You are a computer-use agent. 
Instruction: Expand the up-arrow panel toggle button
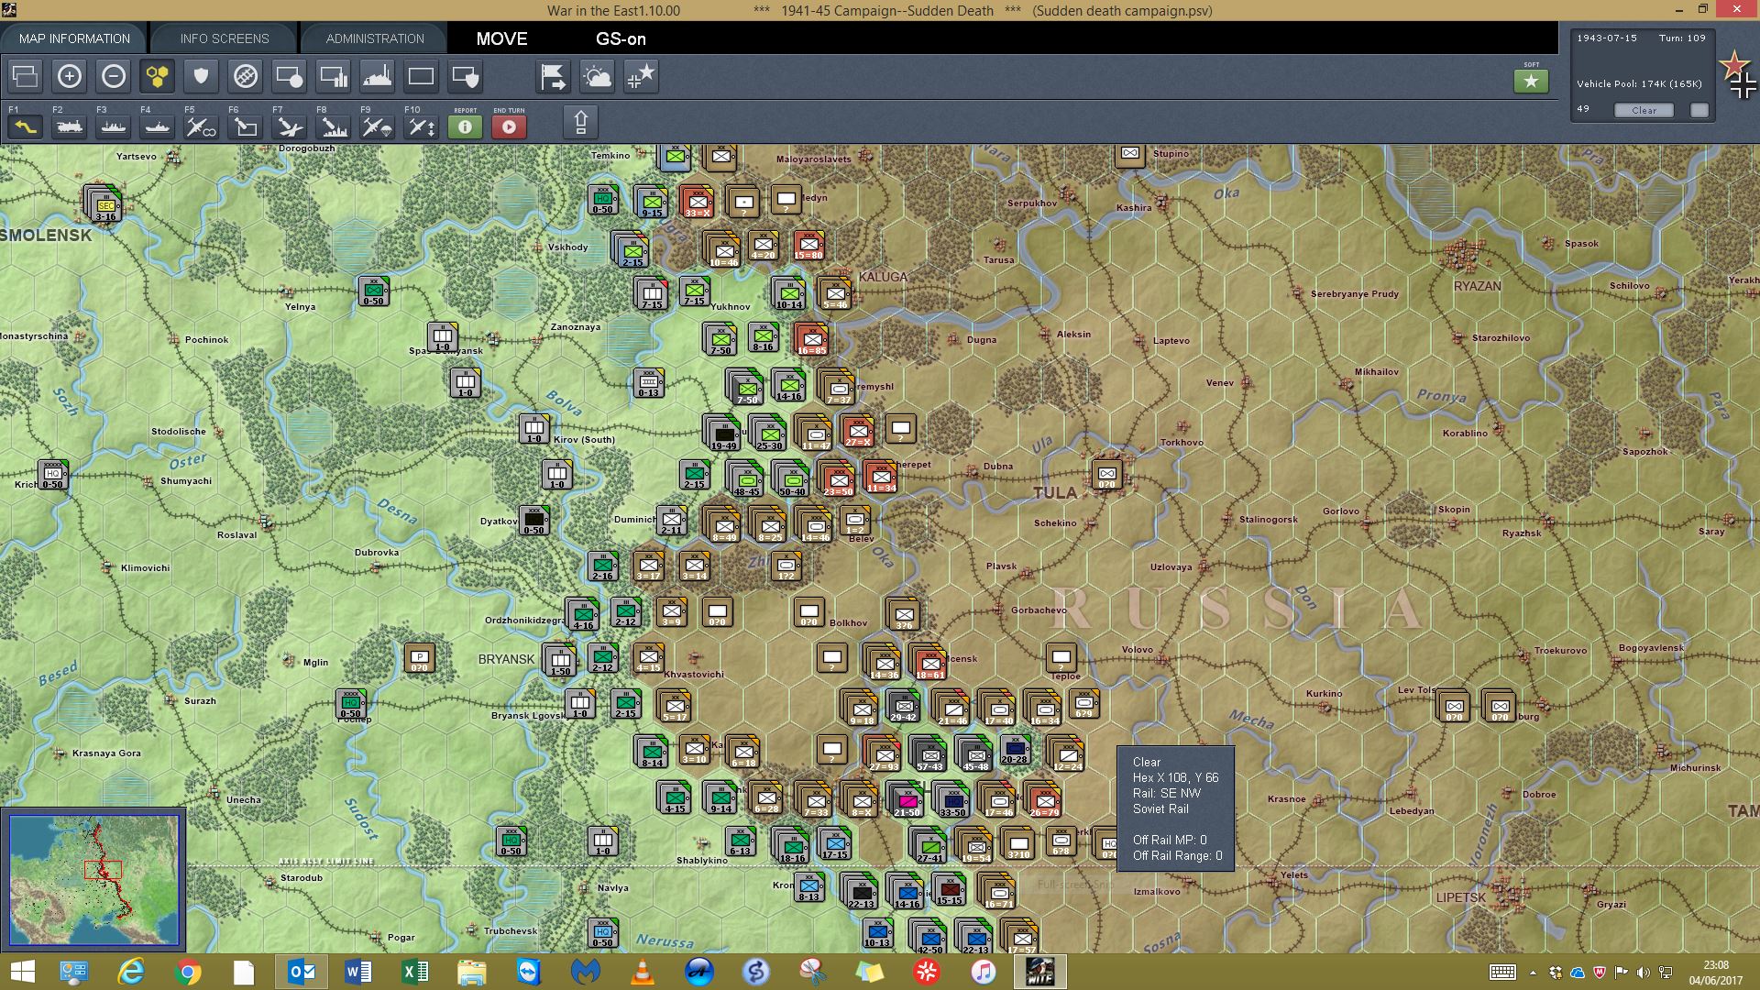pyautogui.click(x=580, y=122)
